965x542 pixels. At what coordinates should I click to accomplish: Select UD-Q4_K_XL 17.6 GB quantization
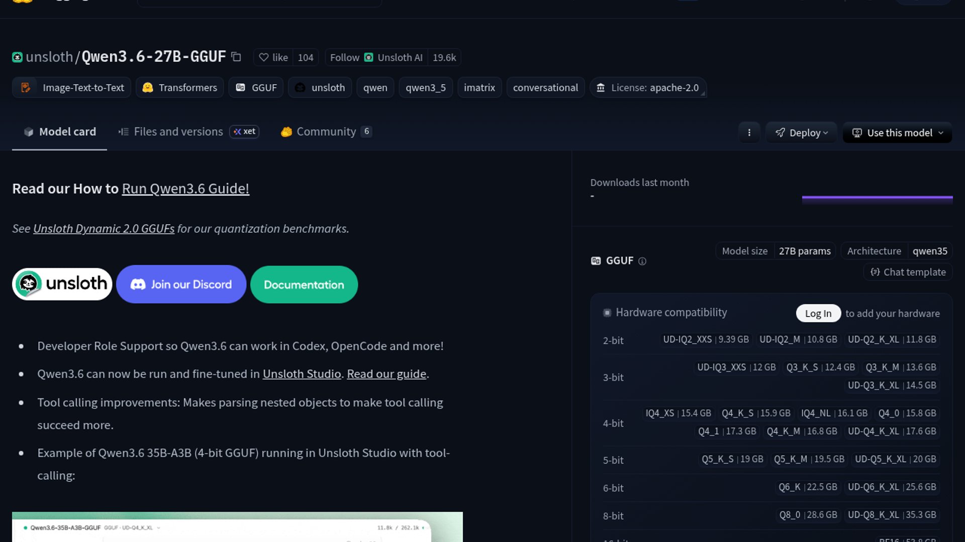pos(892,431)
